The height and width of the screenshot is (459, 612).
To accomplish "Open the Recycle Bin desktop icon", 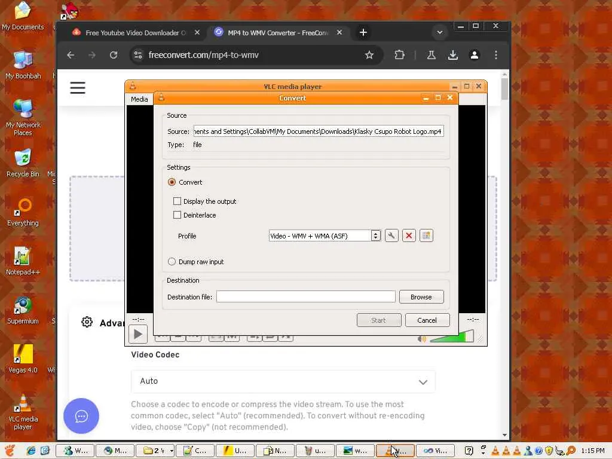I will [x=23, y=163].
